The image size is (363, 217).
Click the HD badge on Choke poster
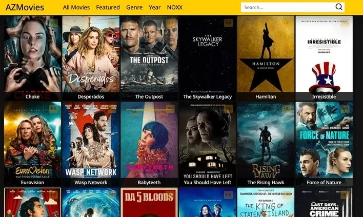53,23
